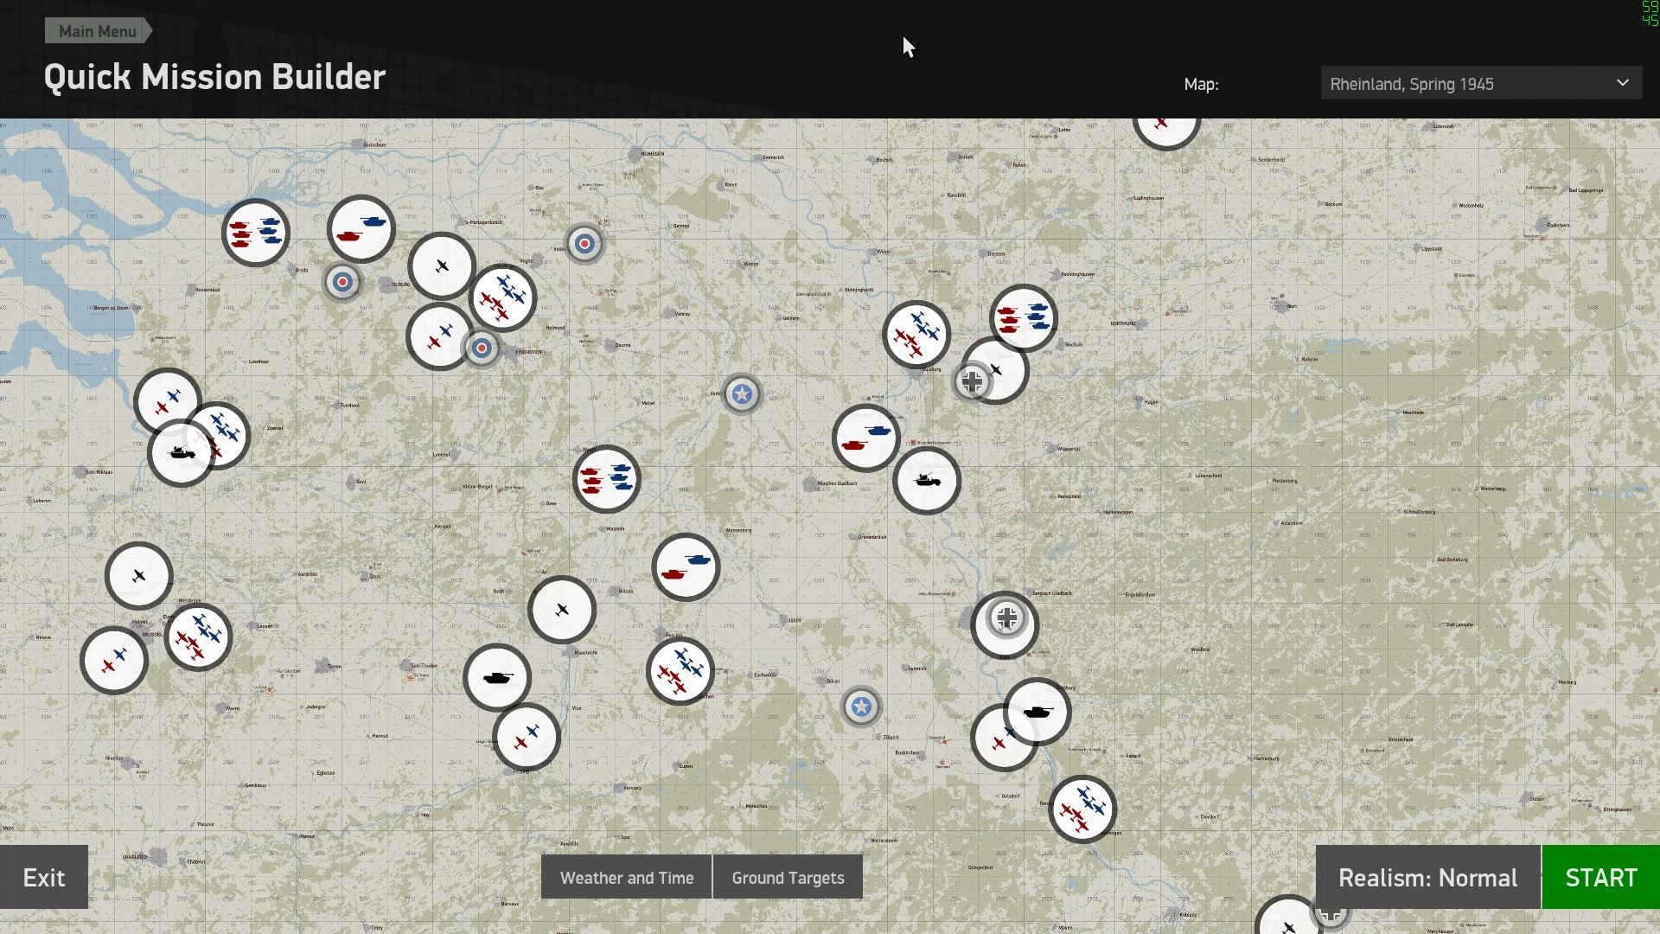This screenshot has width=1660, height=934.
Task: Pick the multi-plane dogfight icon left of Zoersel
Action: (223, 432)
